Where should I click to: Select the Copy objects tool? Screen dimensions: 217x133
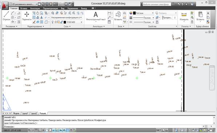pyautogui.click(x=34, y=13)
